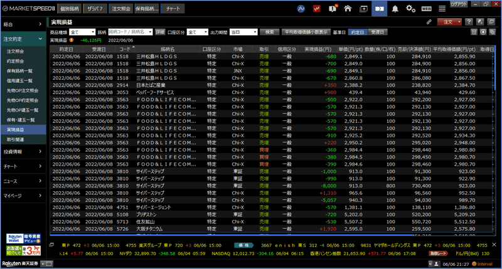Viewport: 502px width, 269px height.
Task: Open the help question mark icon
Action: 469,22
